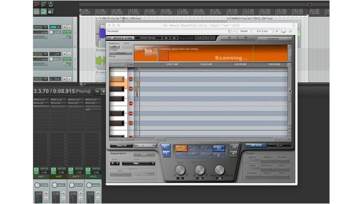Open the time format dropdown arrow in WavesTune

(x=290, y=39)
